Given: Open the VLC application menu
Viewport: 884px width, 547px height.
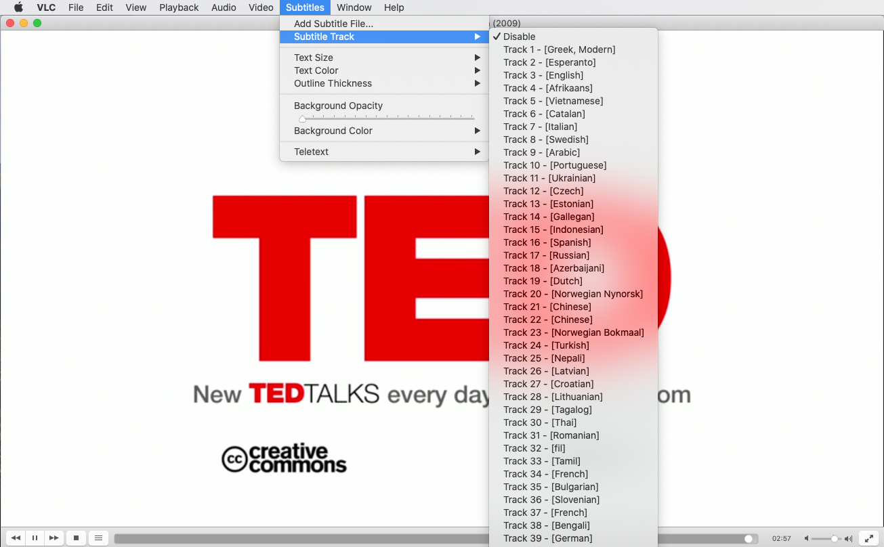Looking at the screenshot, I should (46, 7).
